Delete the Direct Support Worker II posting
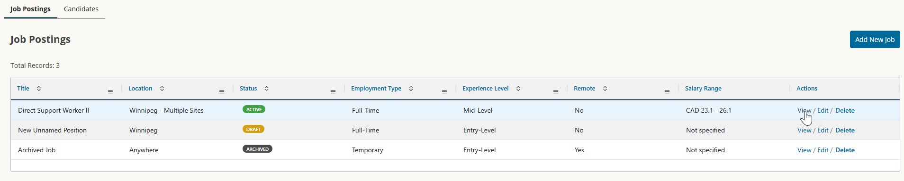Image resolution: width=904 pixels, height=181 pixels. click(x=845, y=110)
